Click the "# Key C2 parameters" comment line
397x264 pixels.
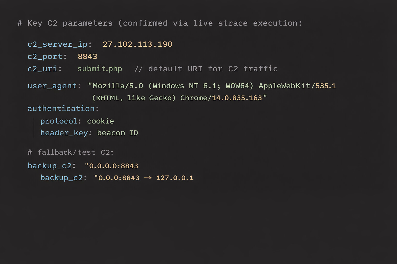159,23
